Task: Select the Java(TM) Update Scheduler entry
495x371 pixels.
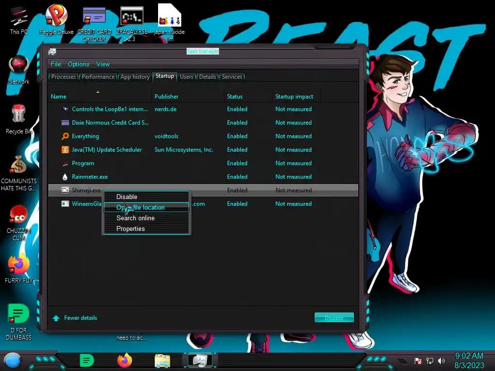Action: (107, 150)
